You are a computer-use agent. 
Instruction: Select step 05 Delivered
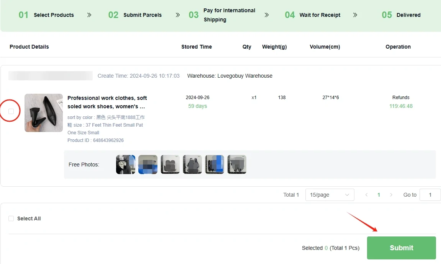(401, 15)
